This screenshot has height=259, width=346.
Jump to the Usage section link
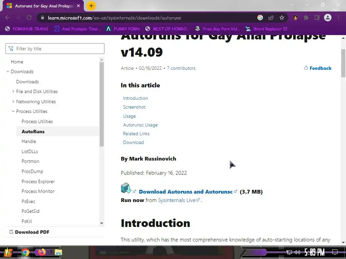coord(129,116)
